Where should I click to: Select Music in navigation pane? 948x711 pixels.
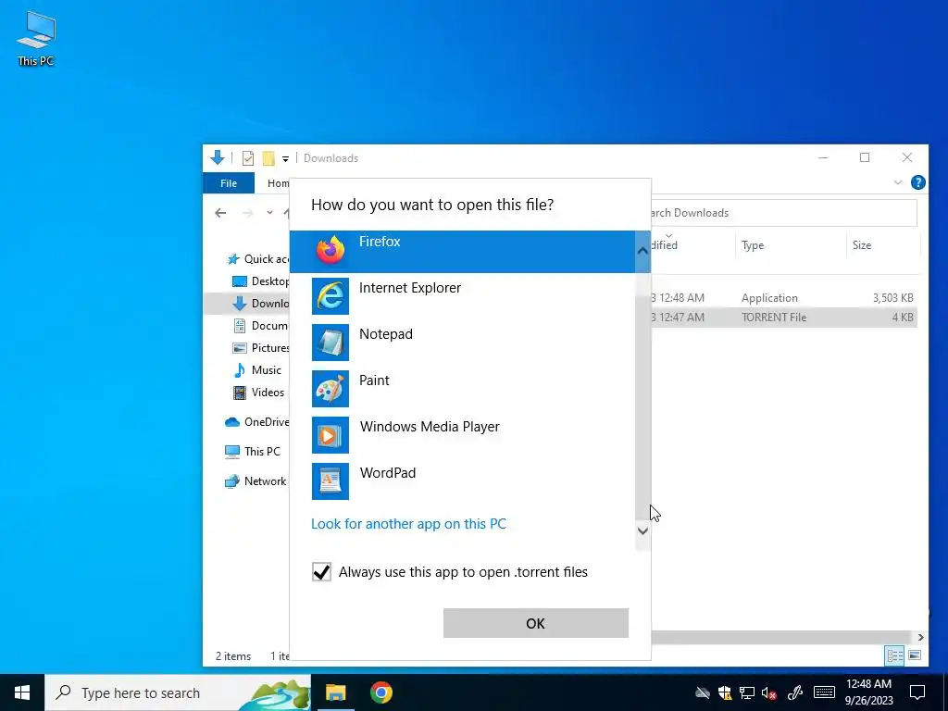click(257, 370)
